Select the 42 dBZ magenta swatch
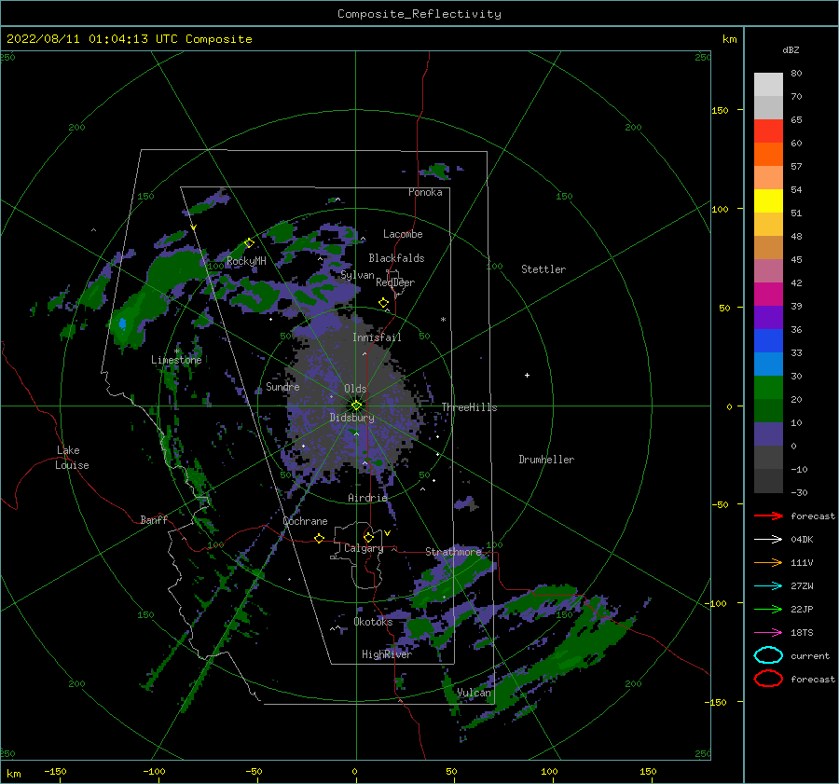The width and height of the screenshot is (839, 784). coord(768,294)
